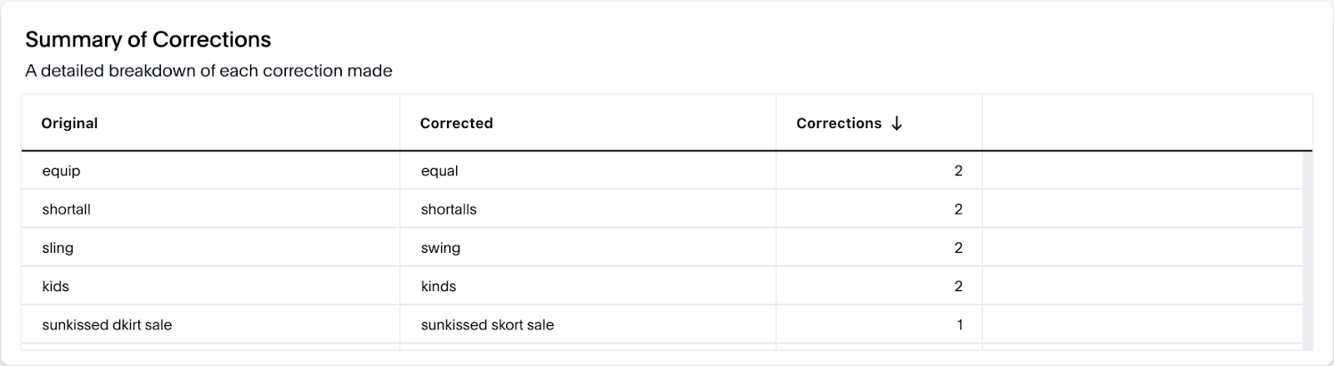Select the 'kinds' corrected cell
1334x366 pixels.
(588, 286)
